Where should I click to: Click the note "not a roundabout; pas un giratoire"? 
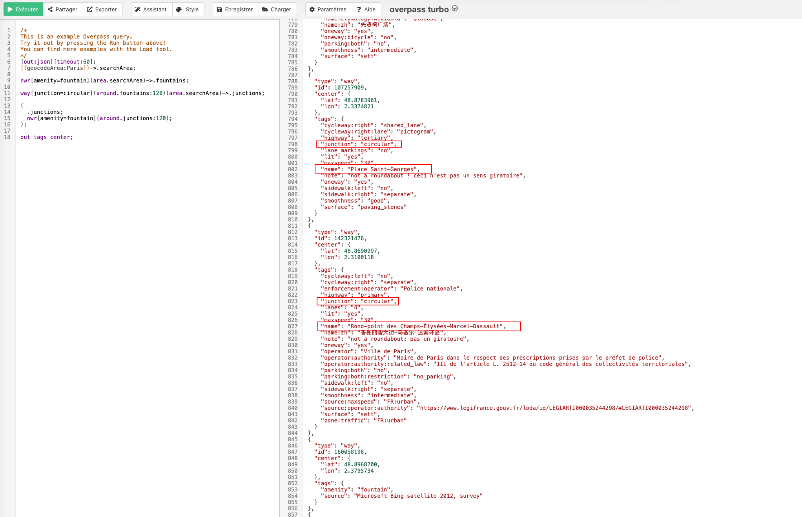tap(395, 339)
